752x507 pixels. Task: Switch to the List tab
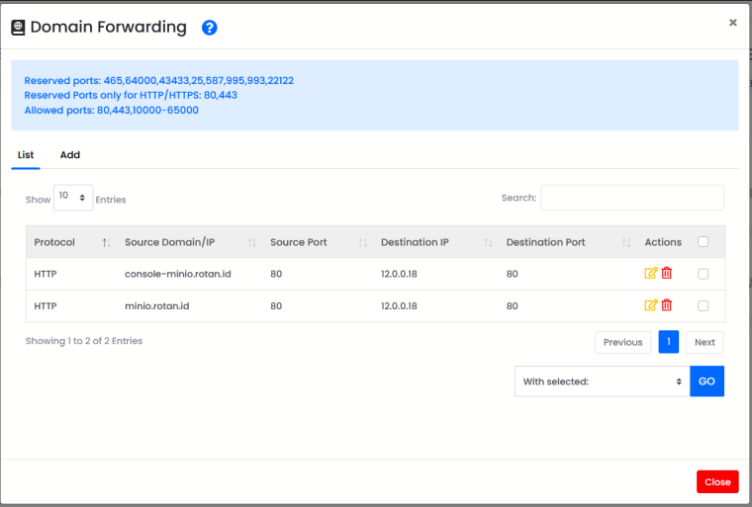[26, 155]
